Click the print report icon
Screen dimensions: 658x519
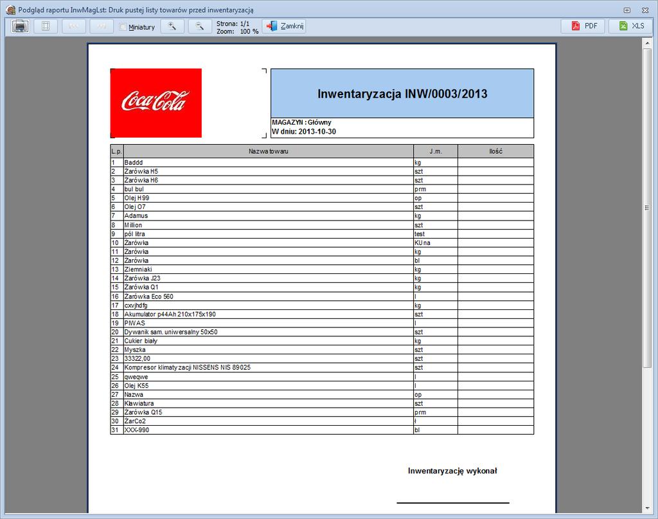tap(20, 26)
